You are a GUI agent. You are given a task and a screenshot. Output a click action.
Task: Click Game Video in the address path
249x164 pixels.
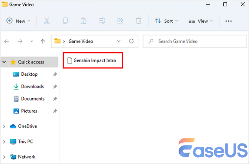(x=81, y=42)
